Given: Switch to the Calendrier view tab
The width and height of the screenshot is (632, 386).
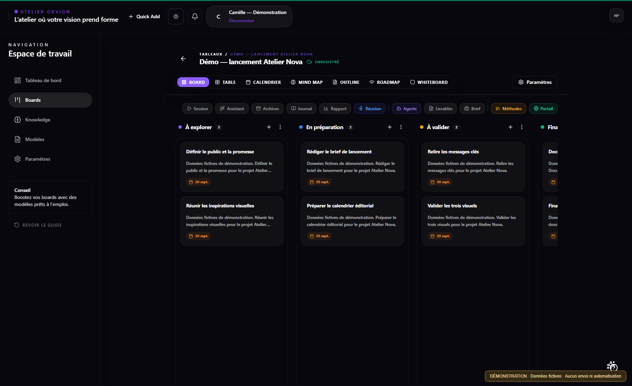Looking at the screenshot, I should pyautogui.click(x=263, y=82).
